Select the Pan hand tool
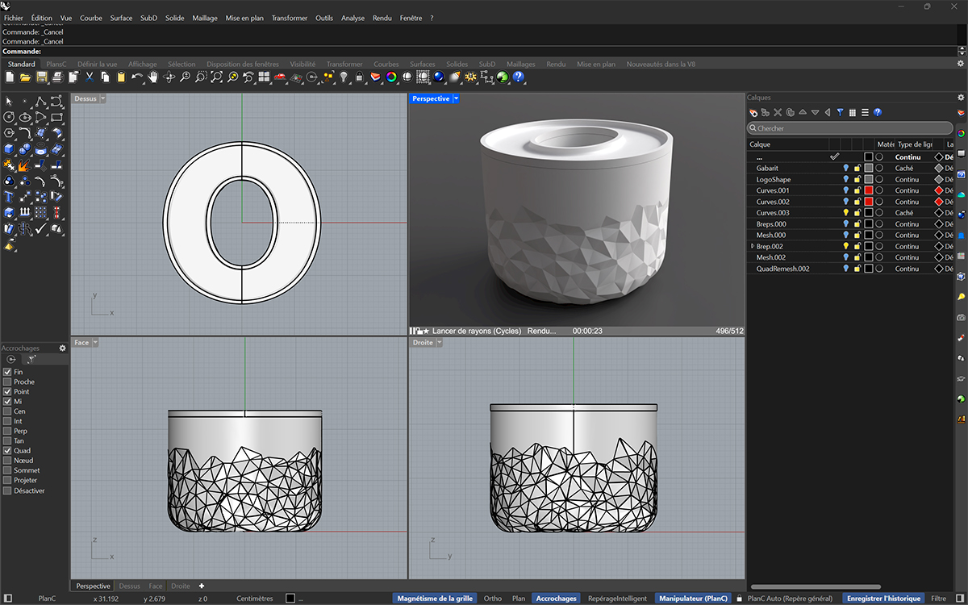968x605 pixels. (x=152, y=77)
